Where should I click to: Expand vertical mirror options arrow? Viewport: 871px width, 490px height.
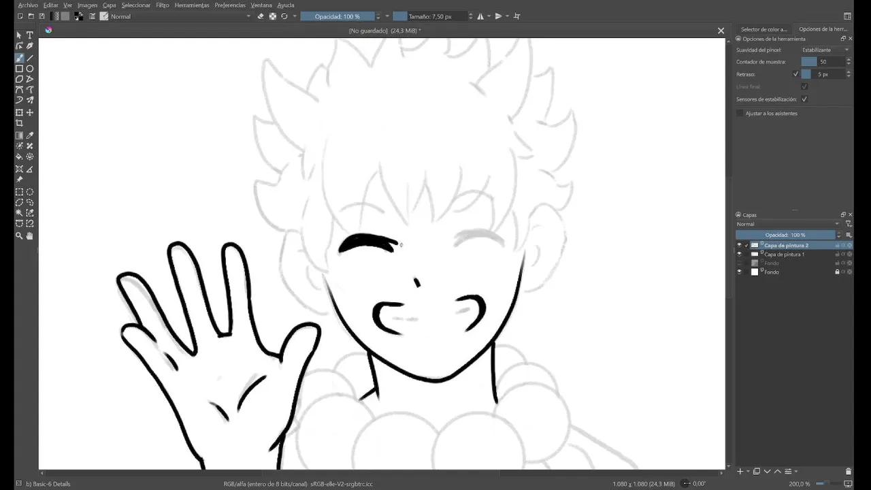pos(506,16)
